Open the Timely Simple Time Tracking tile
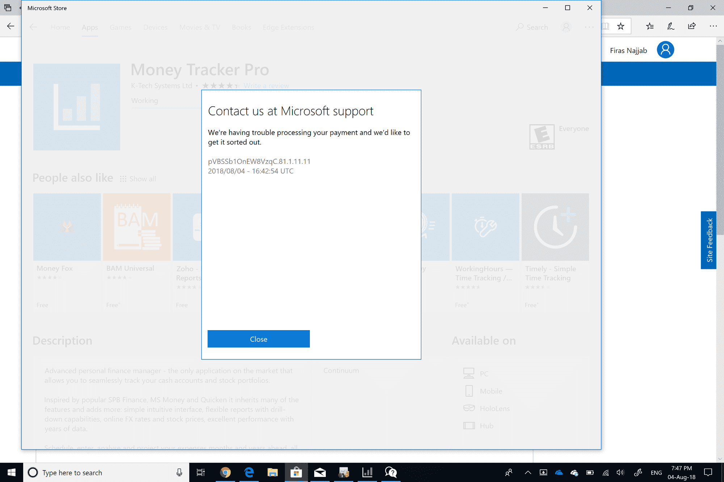This screenshot has height=482, width=724. (x=555, y=252)
